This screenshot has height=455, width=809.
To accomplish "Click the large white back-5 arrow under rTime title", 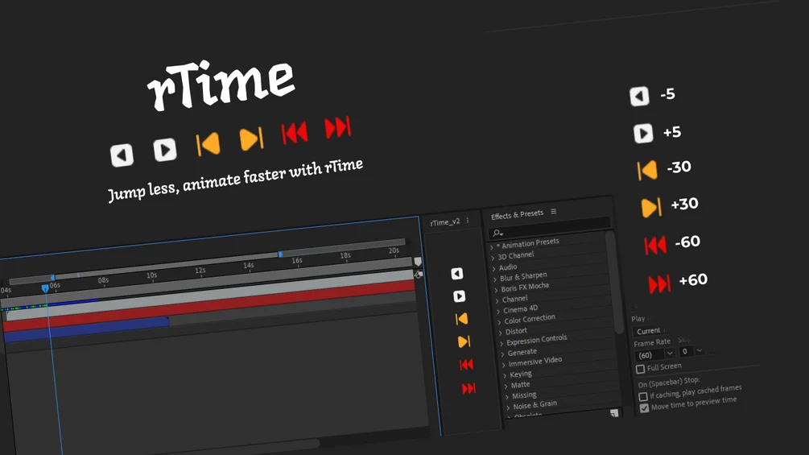I will pos(122,155).
